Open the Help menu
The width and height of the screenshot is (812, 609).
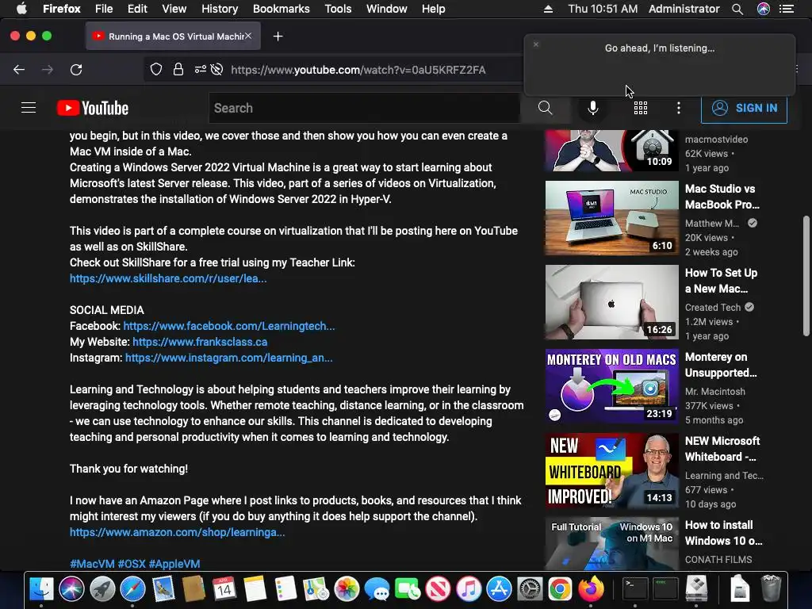click(434, 9)
